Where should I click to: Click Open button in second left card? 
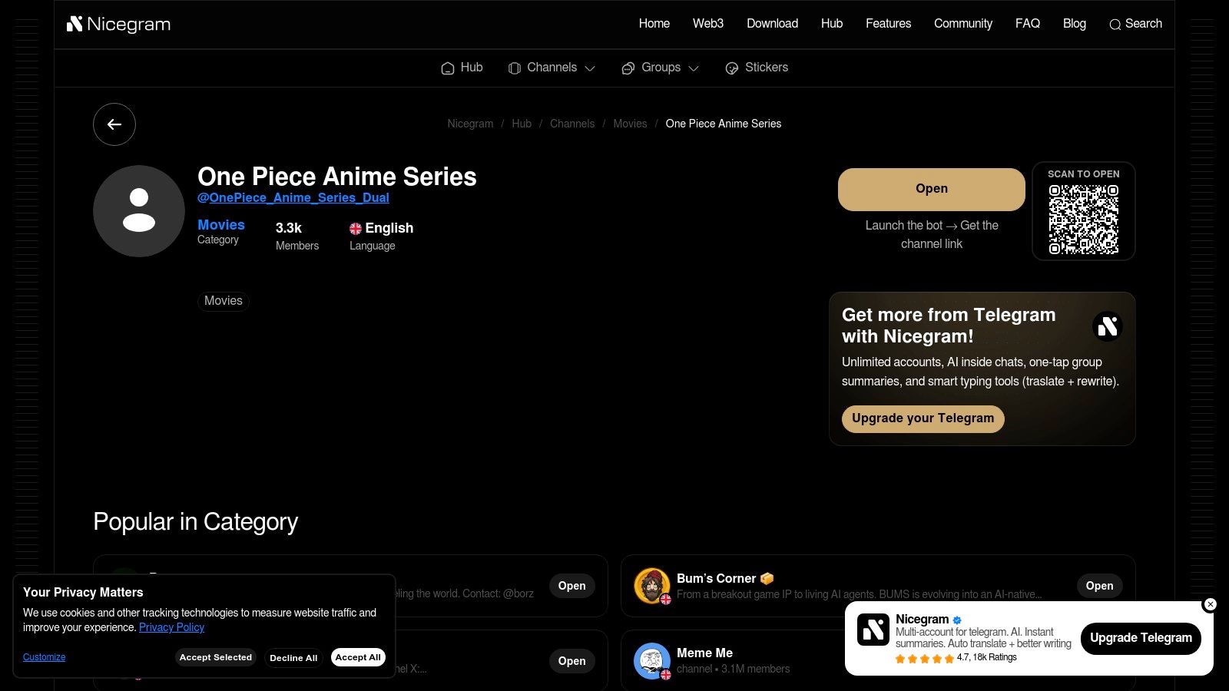pyautogui.click(x=571, y=661)
